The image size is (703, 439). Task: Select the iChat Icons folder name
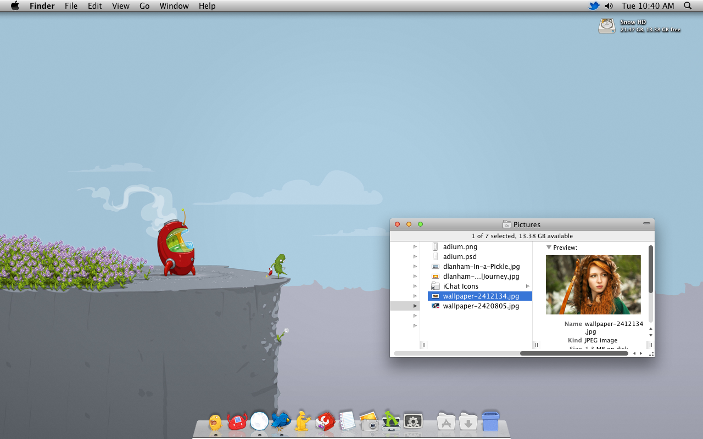[461, 286]
